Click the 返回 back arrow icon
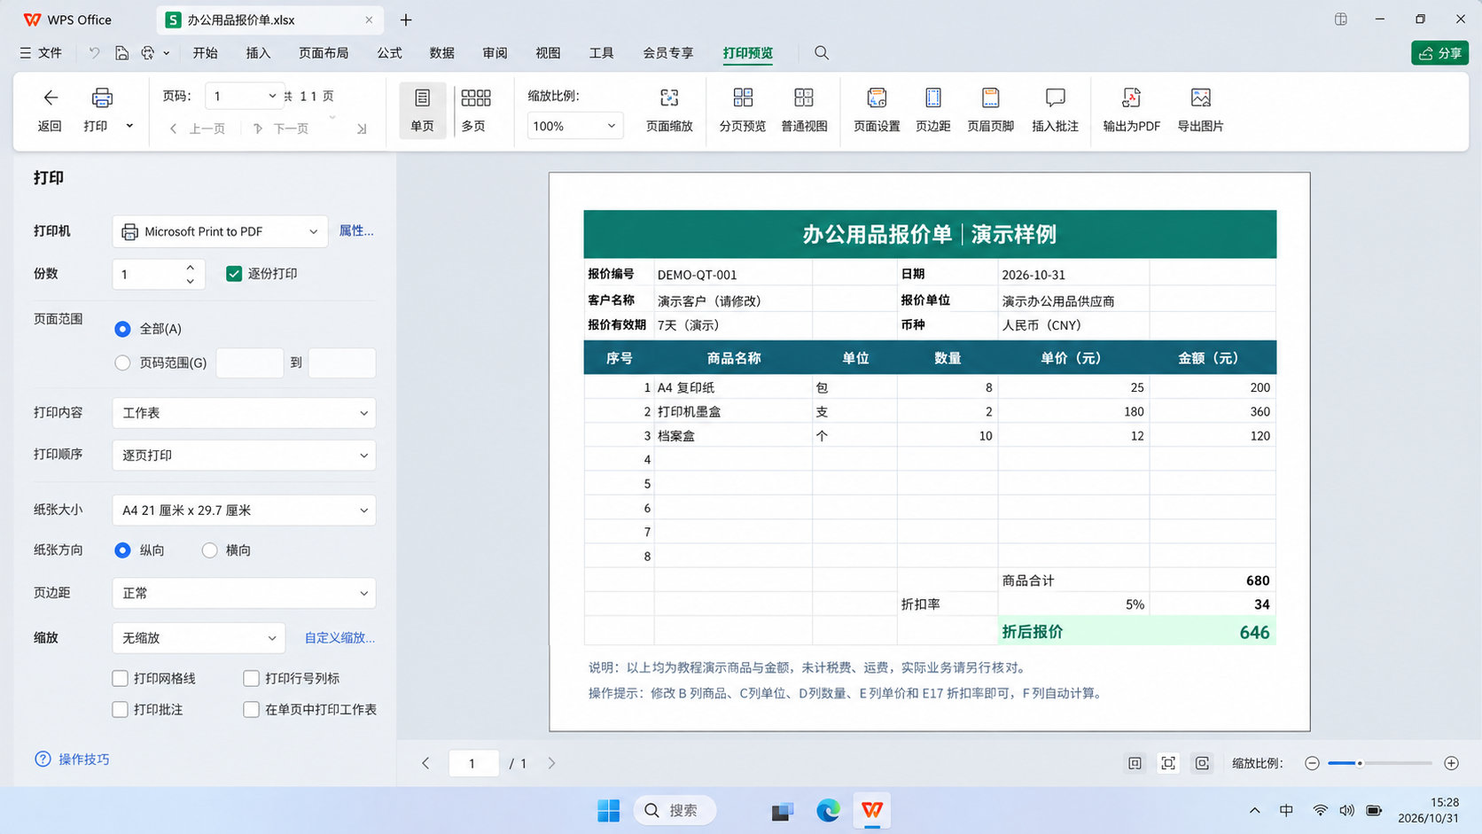Viewport: 1482px width, 834px height. 51,97
